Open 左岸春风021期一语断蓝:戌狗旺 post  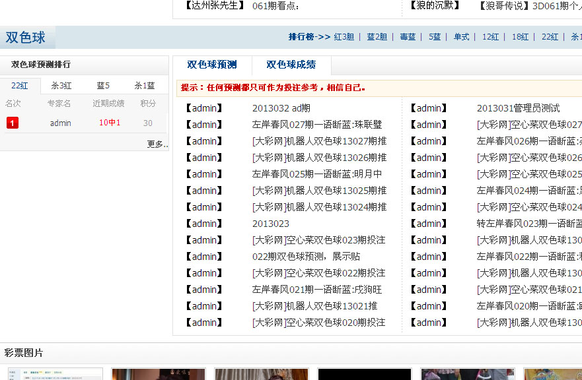317,290
